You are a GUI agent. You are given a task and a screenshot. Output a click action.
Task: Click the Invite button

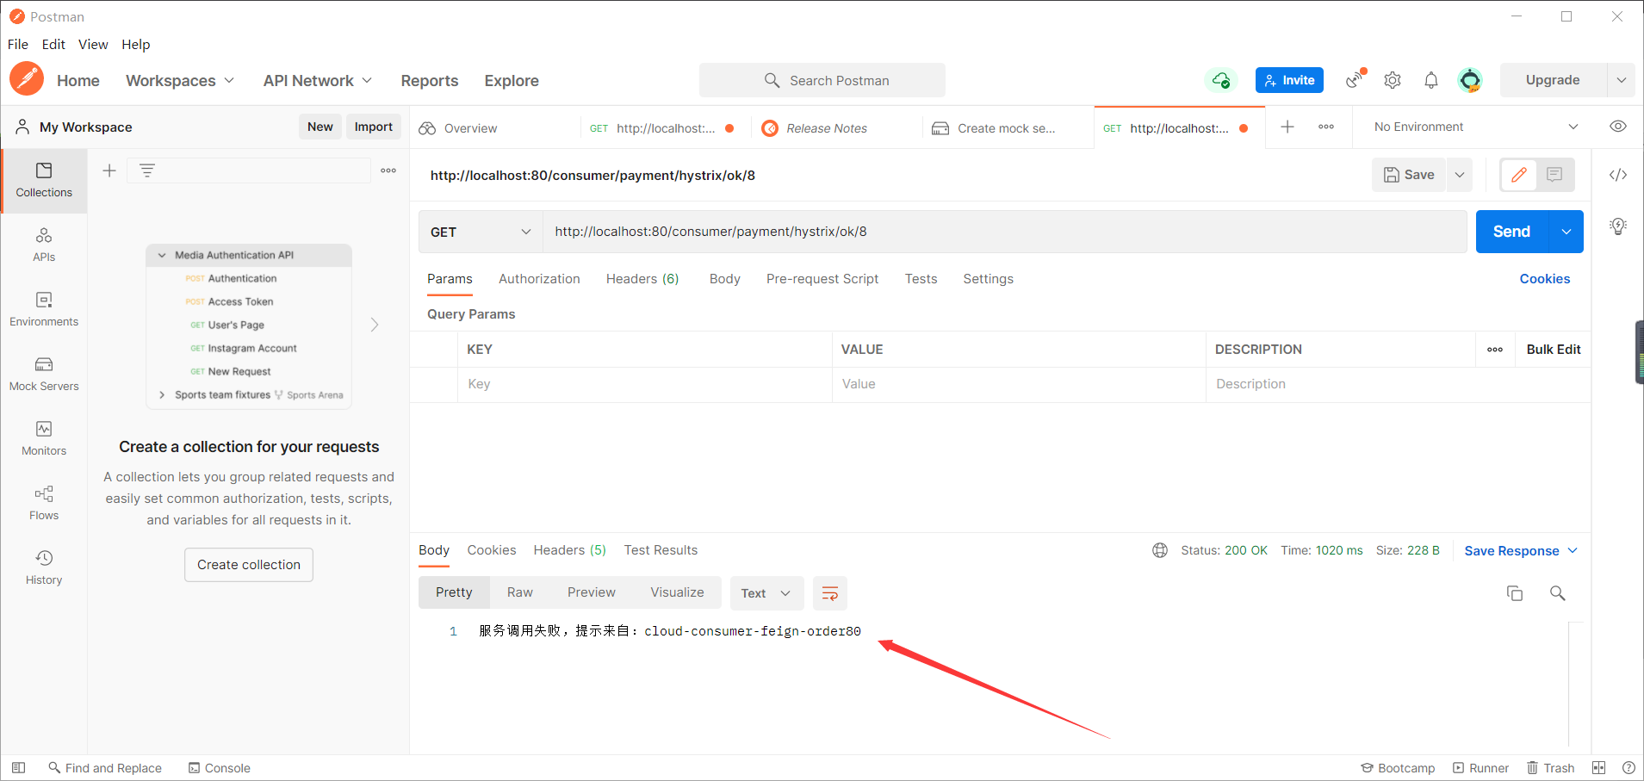coord(1289,80)
